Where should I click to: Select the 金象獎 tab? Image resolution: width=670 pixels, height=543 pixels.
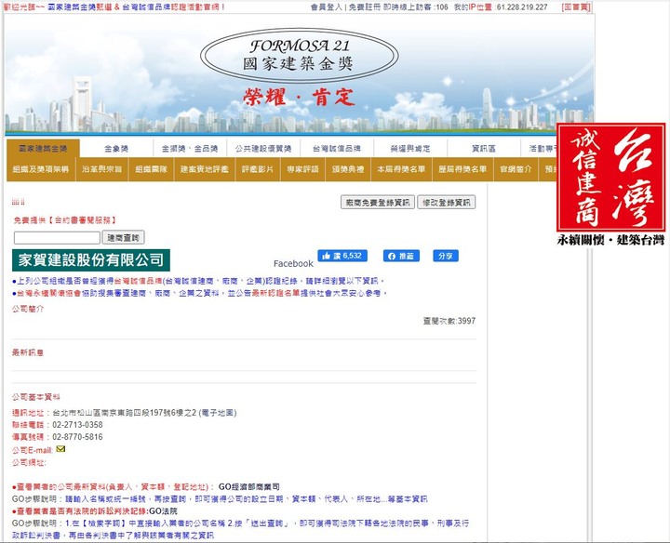[x=116, y=149]
